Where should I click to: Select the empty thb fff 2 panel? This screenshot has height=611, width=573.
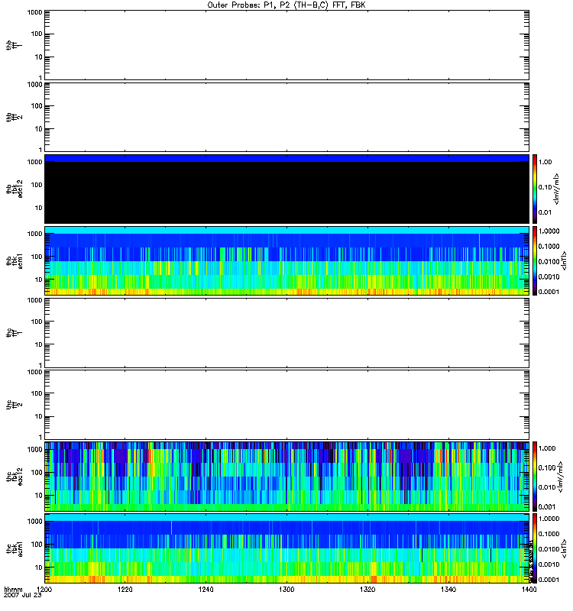pos(286,116)
